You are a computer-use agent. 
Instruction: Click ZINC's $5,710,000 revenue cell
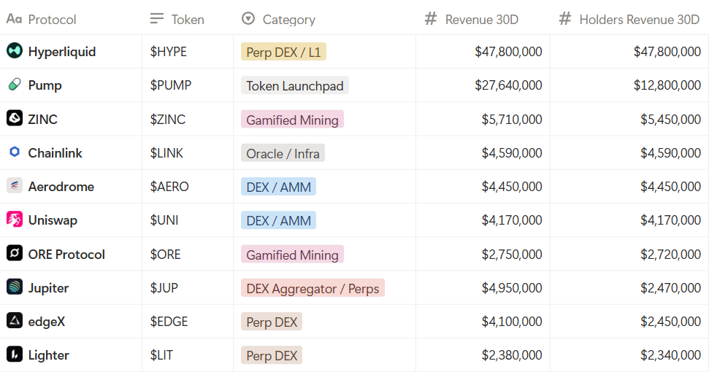click(483, 119)
